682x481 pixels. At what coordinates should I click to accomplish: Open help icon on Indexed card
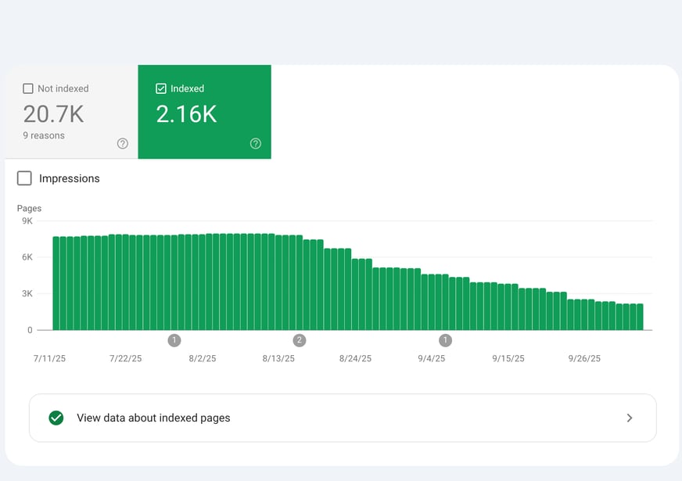(x=256, y=143)
